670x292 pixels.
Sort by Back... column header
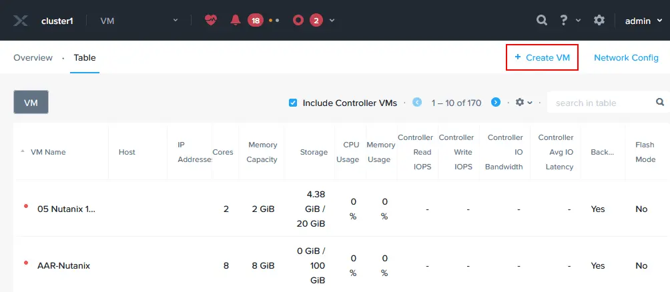coord(602,152)
